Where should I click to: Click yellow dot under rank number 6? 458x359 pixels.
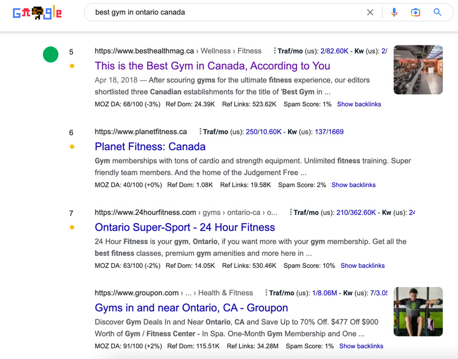coord(72,147)
